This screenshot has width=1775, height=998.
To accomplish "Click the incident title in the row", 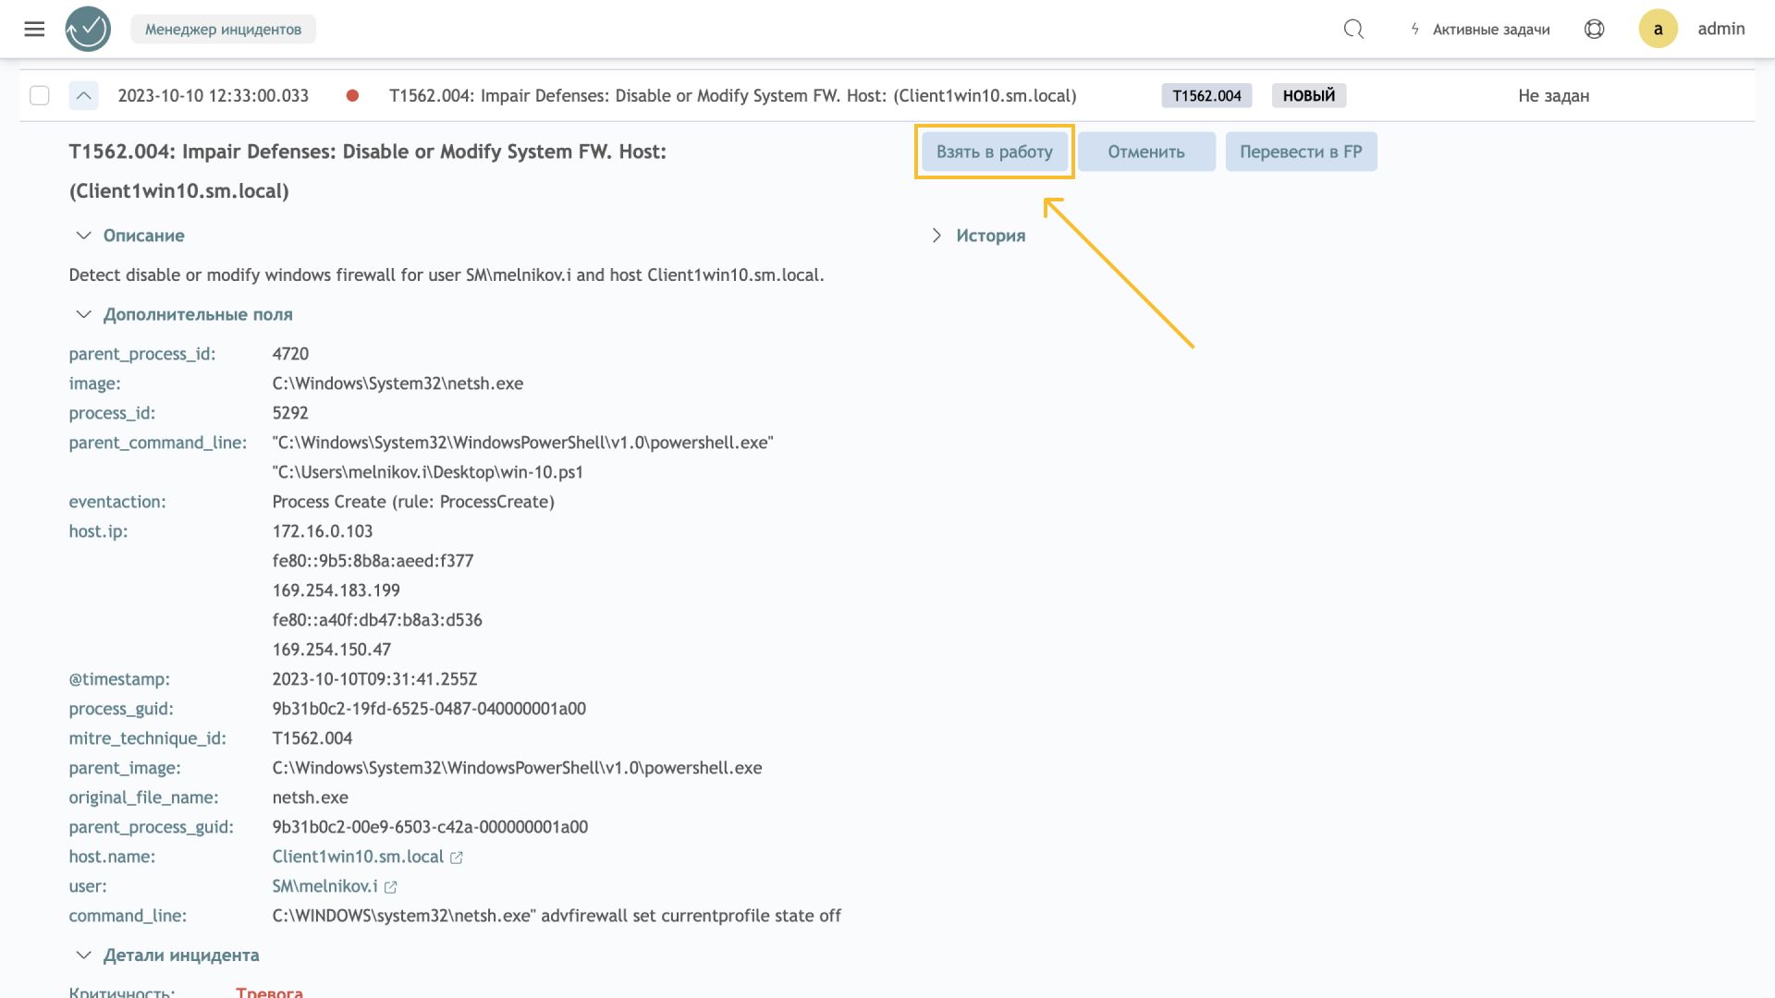I will click(x=733, y=95).
